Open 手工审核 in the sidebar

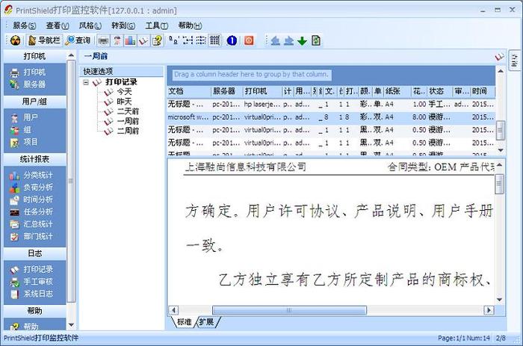[x=31, y=282]
